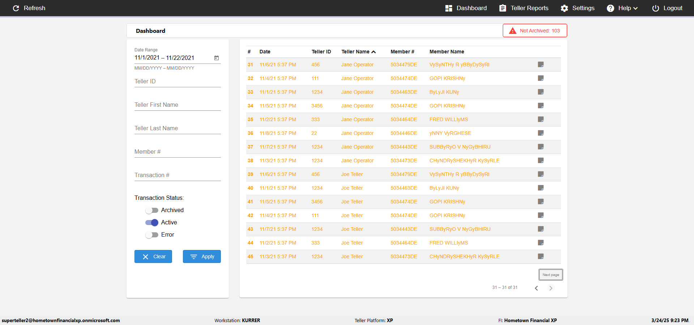Open Teller Reports from top bar

point(523,8)
